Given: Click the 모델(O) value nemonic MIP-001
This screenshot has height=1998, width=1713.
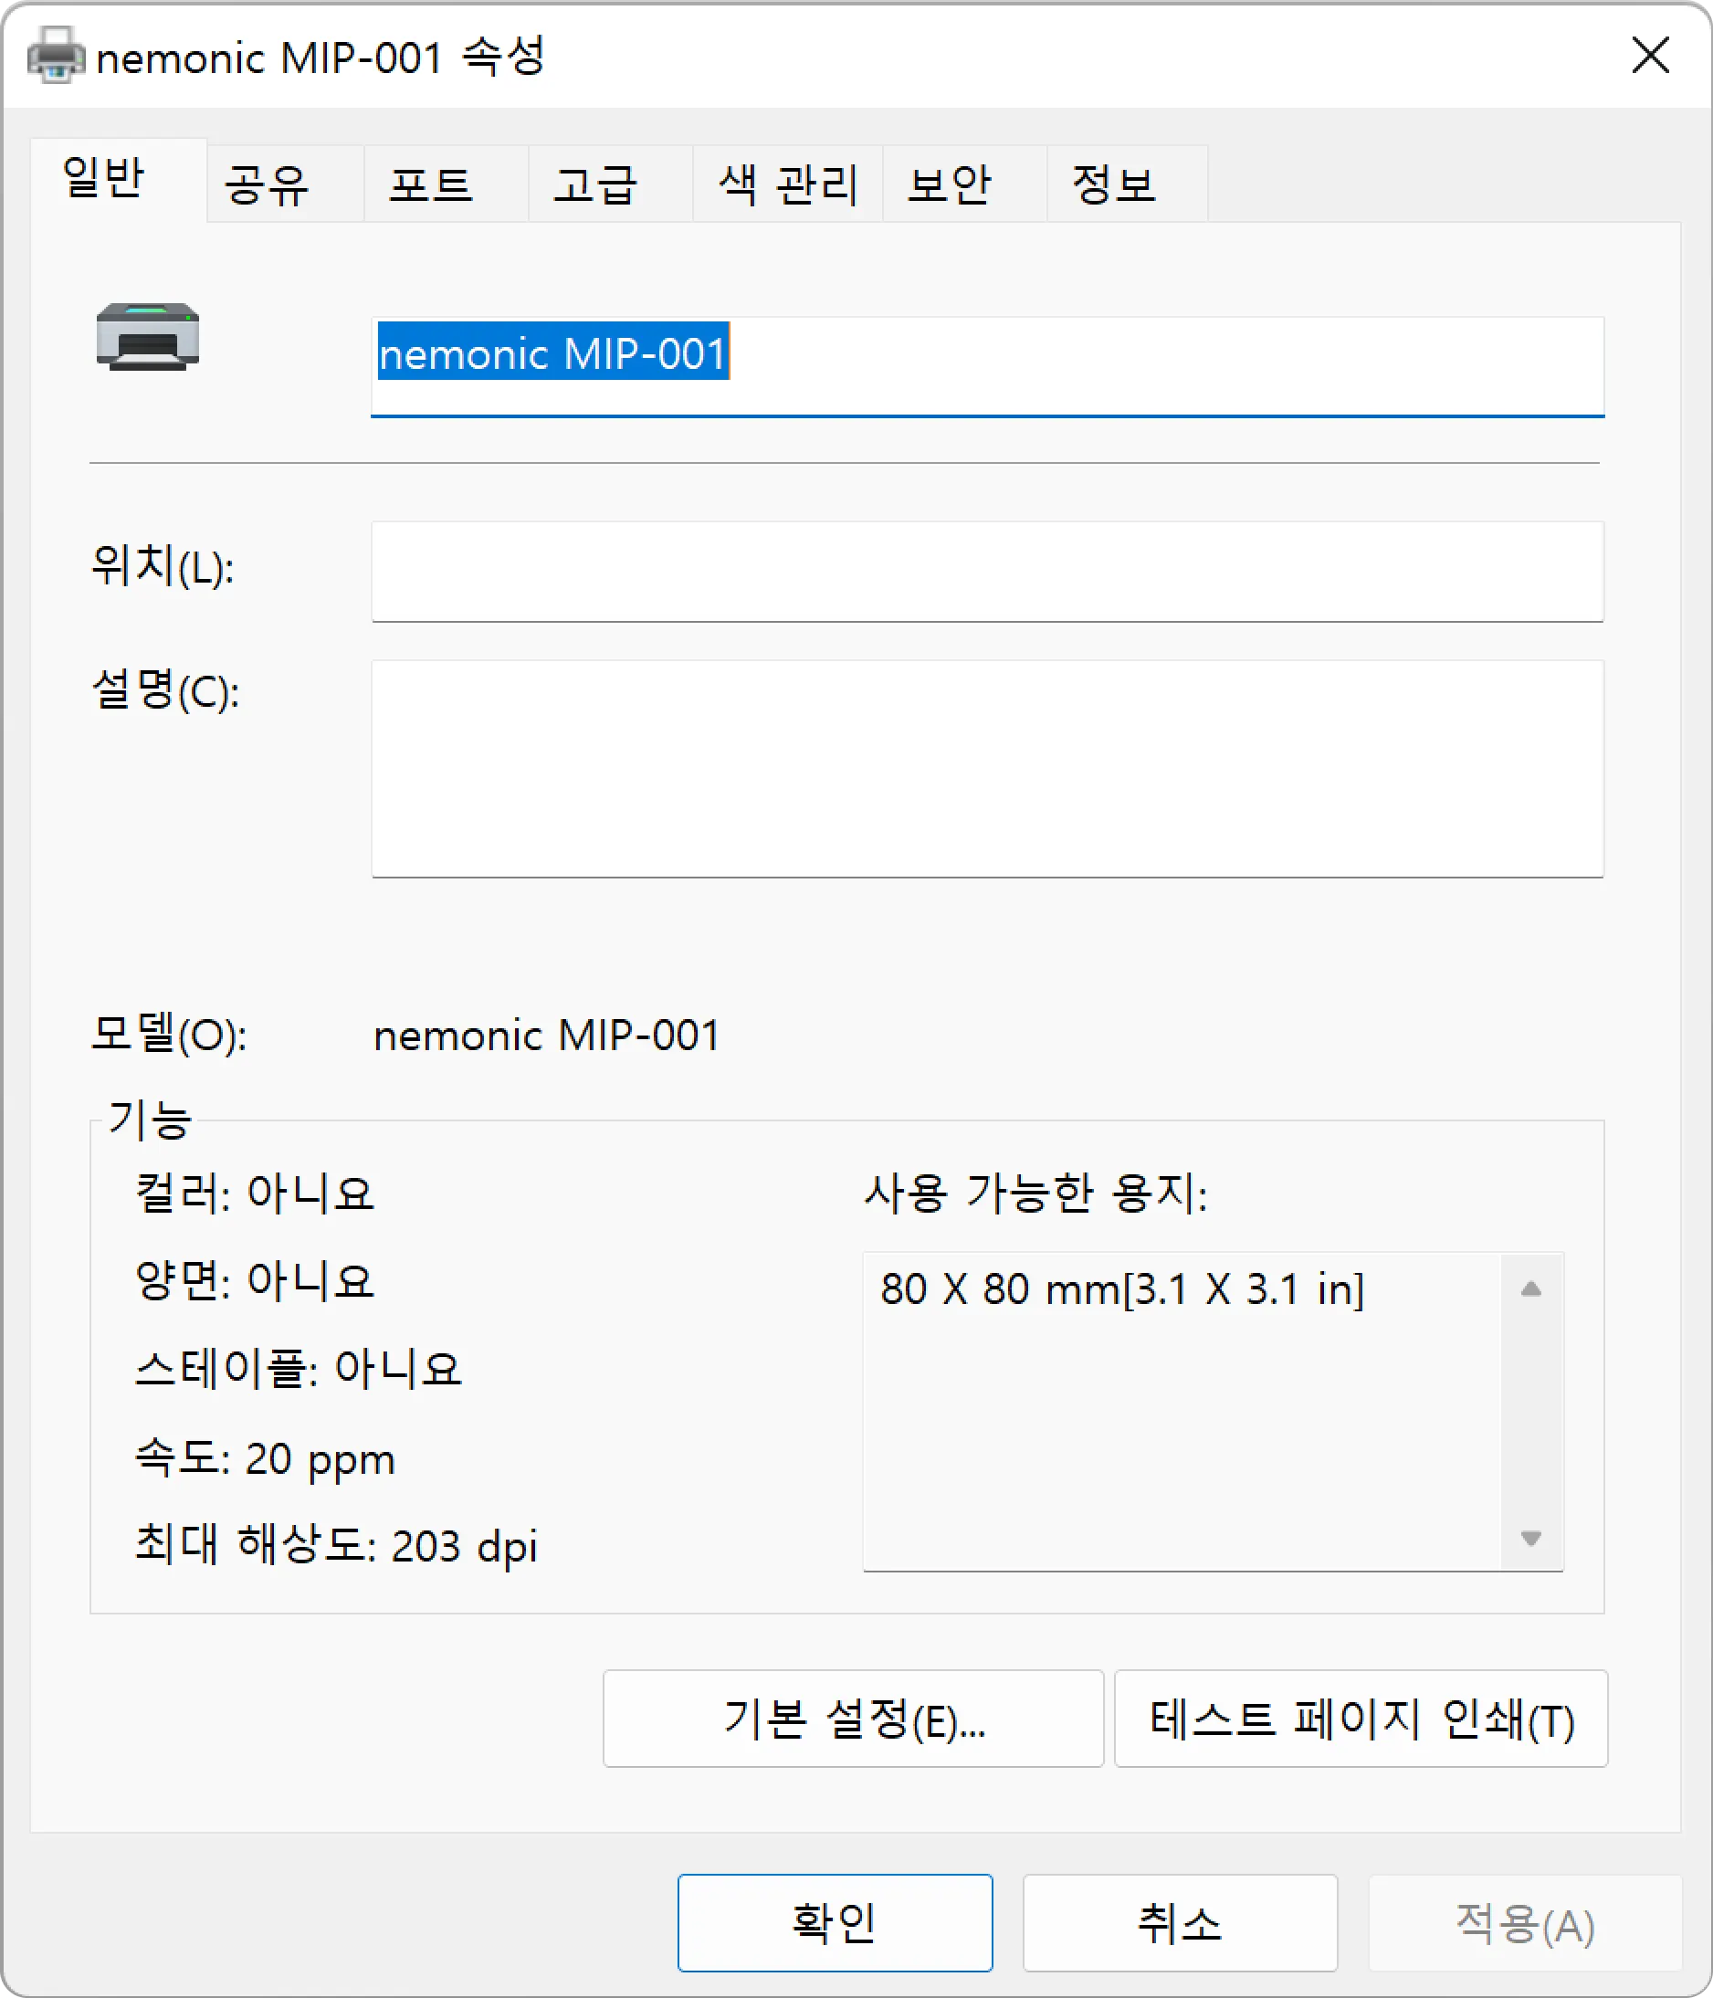Looking at the screenshot, I should coord(547,1036).
